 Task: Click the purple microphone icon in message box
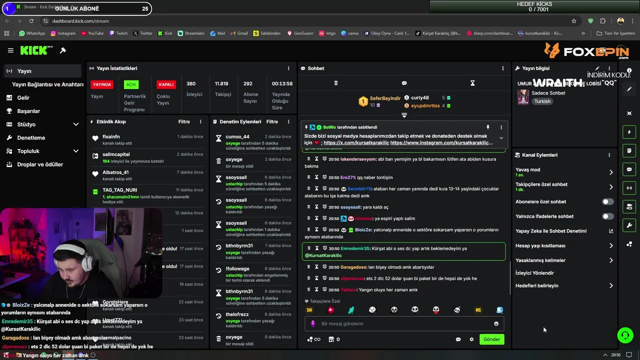[313, 323]
